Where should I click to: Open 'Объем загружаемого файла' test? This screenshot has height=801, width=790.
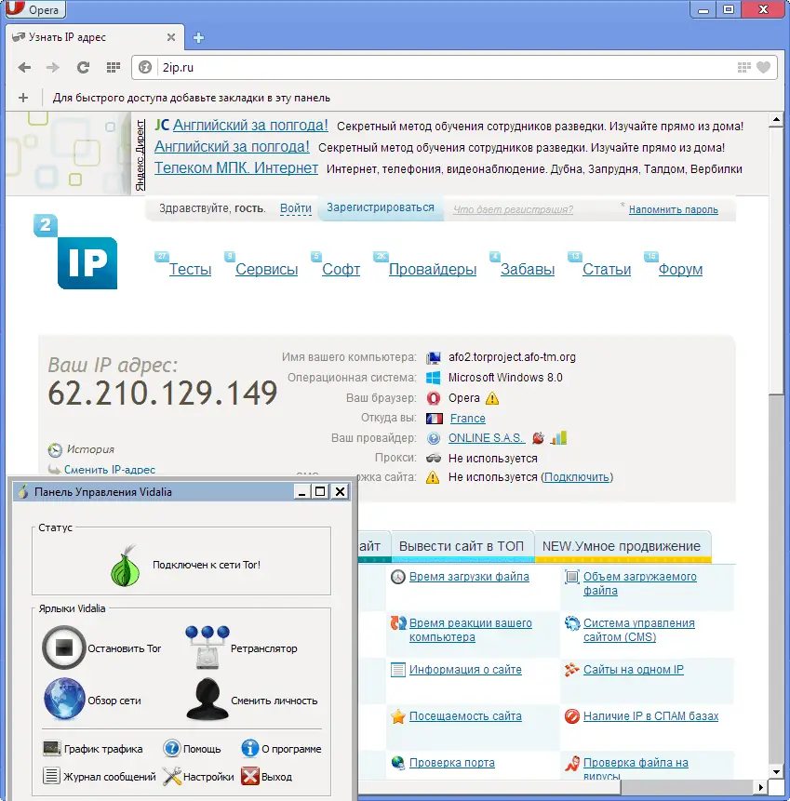coord(640,583)
